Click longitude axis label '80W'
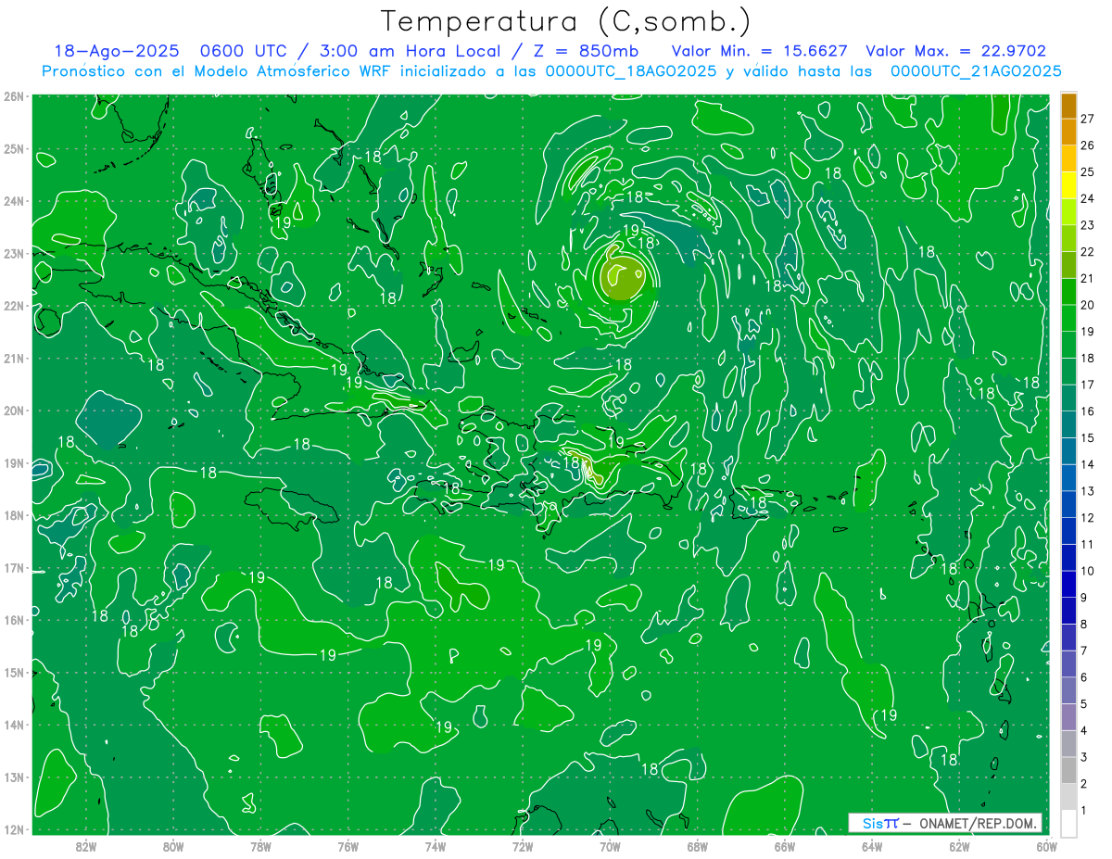1112x859 pixels. [x=173, y=846]
